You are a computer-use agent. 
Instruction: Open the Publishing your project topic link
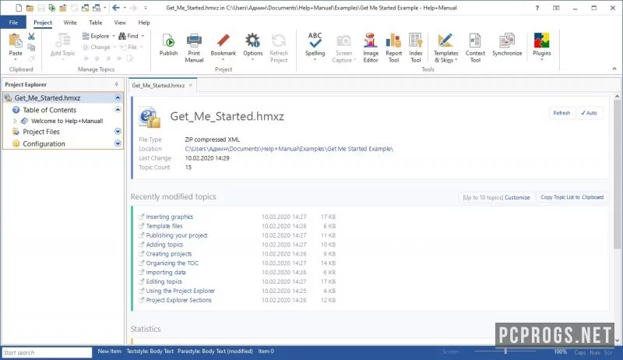[177, 235]
